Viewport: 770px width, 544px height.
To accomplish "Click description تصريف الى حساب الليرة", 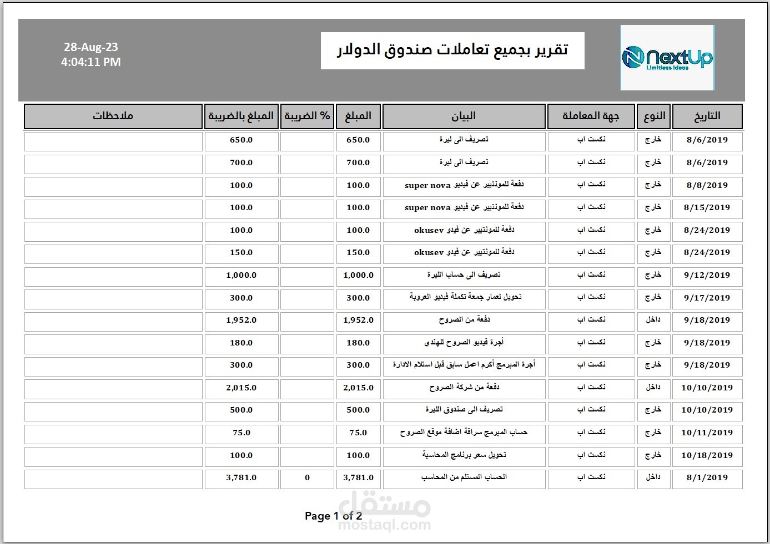I will (x=464, y=276).
